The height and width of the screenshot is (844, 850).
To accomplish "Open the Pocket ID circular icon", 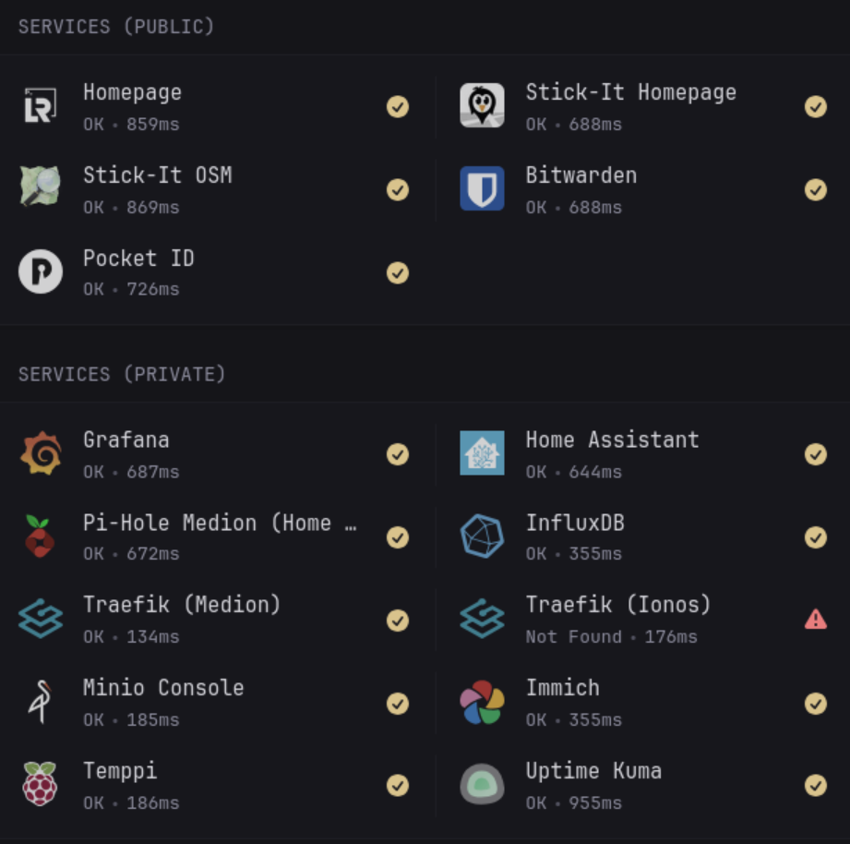I will pos(41,271).
